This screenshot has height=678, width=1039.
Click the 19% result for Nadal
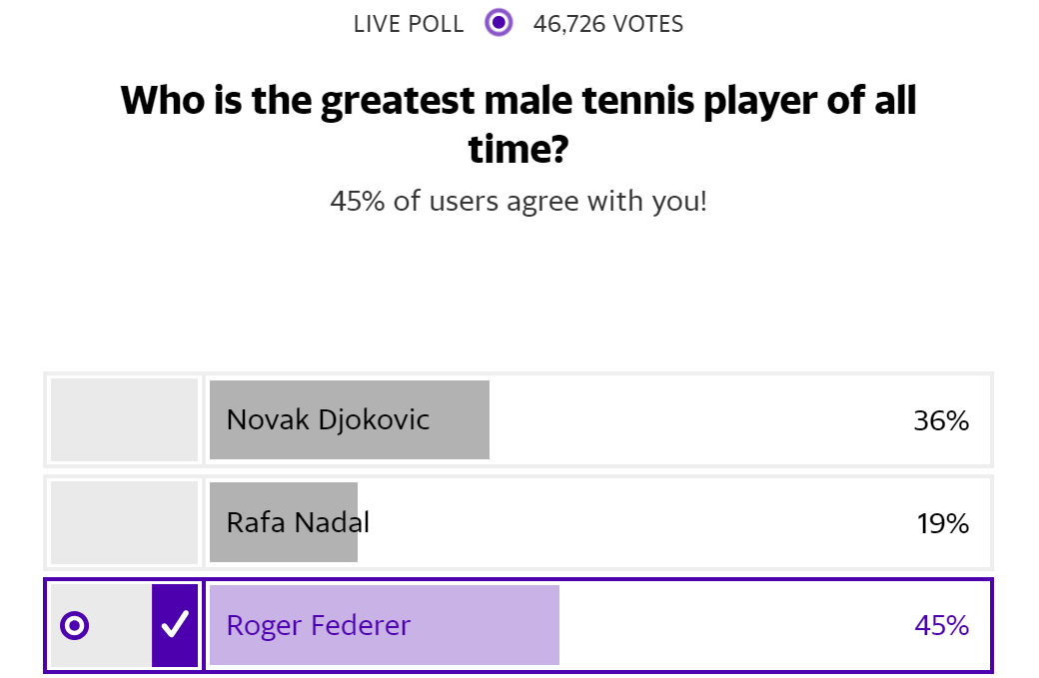[x=942, y=523]
